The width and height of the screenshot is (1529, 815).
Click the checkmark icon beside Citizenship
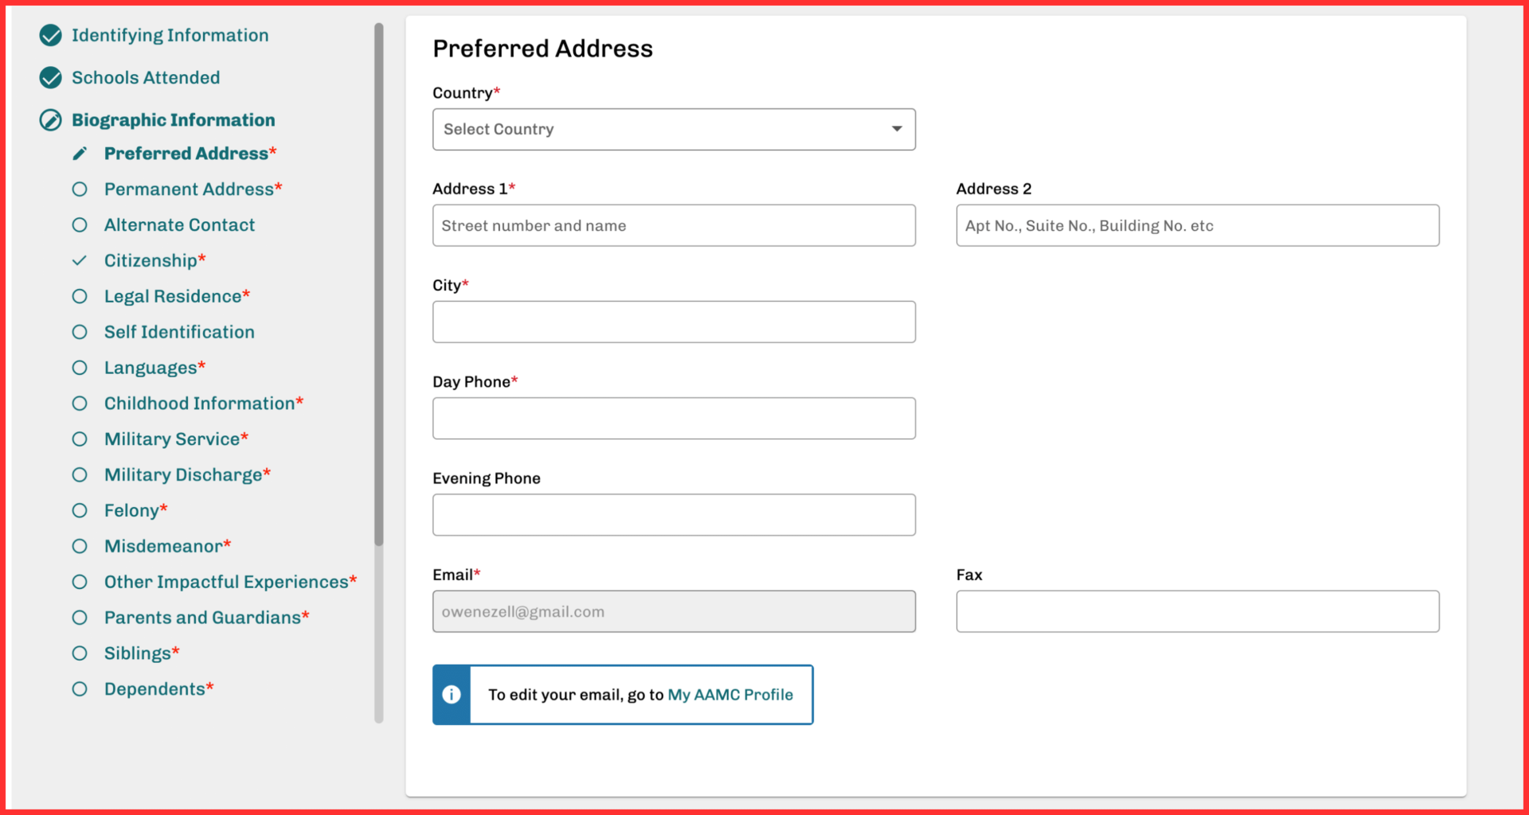point(80,260)
